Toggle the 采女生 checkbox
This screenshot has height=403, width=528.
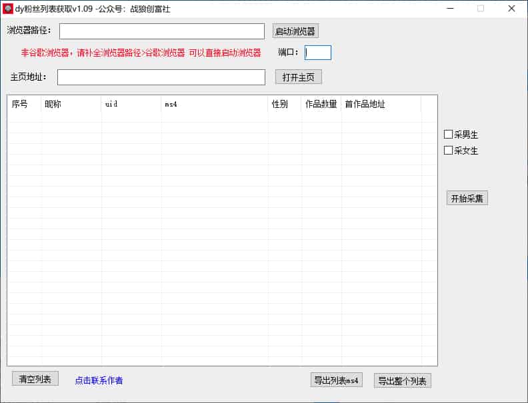click(449, 151)
